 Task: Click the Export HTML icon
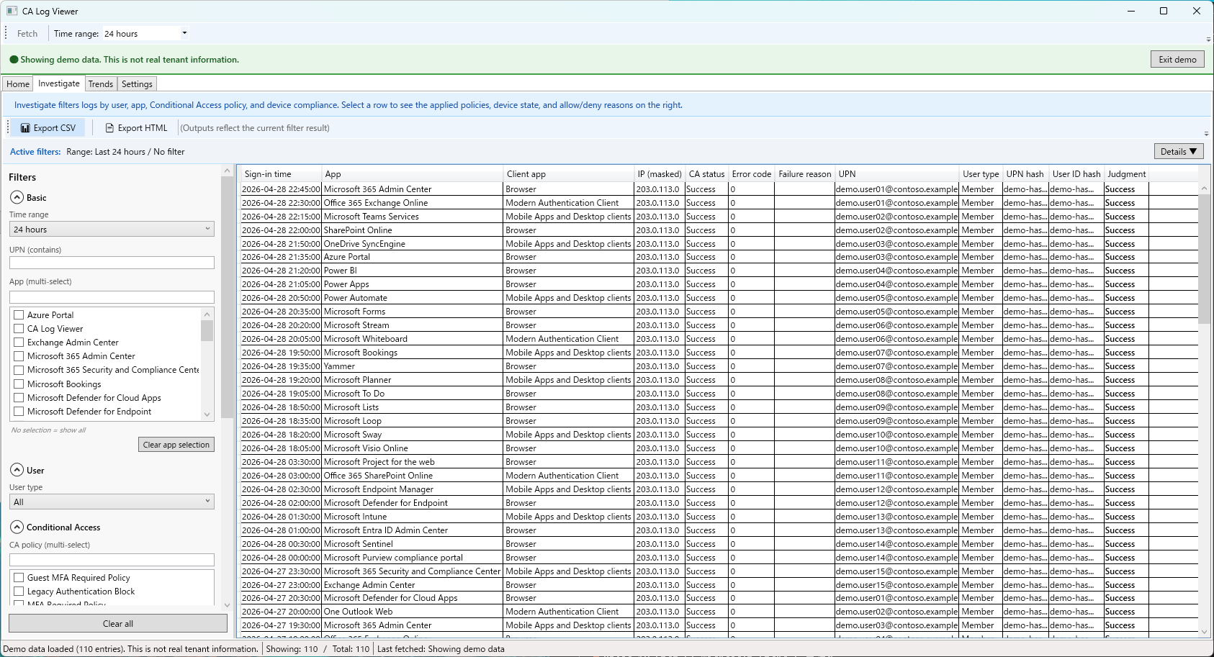coord(108,127)
